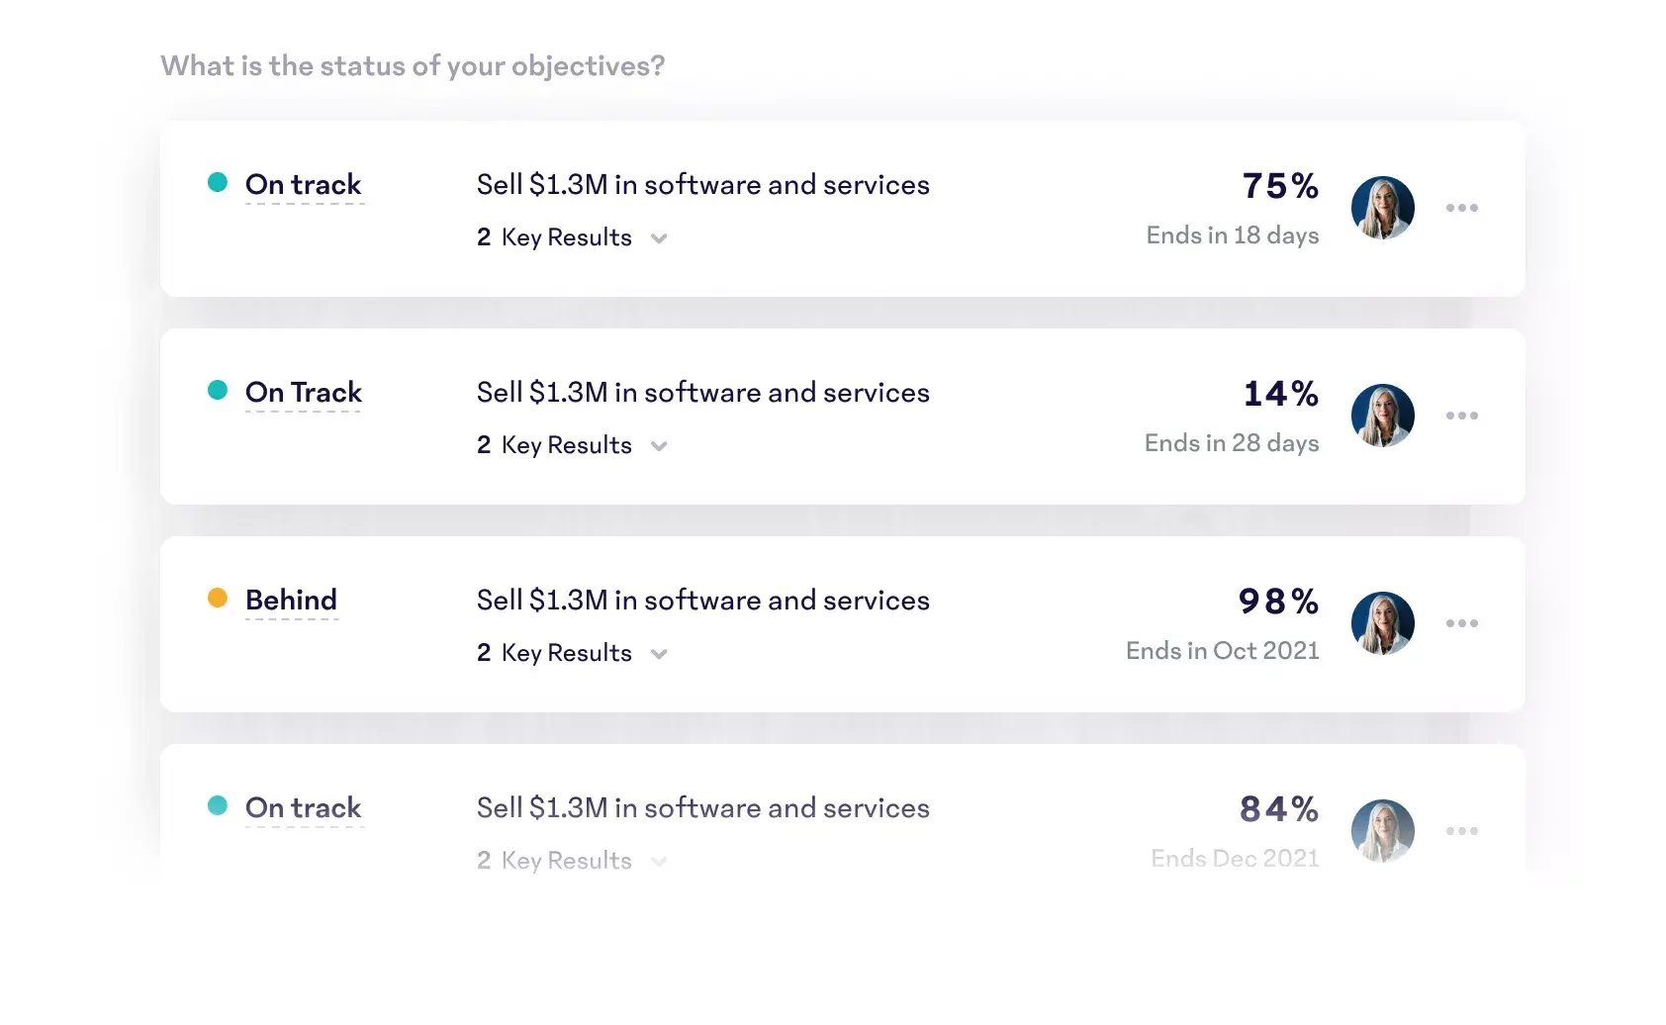Screen dimensions: 1666x1025
Task: Click the teal status dot on the second card
Action: click(x=217, y=390)
